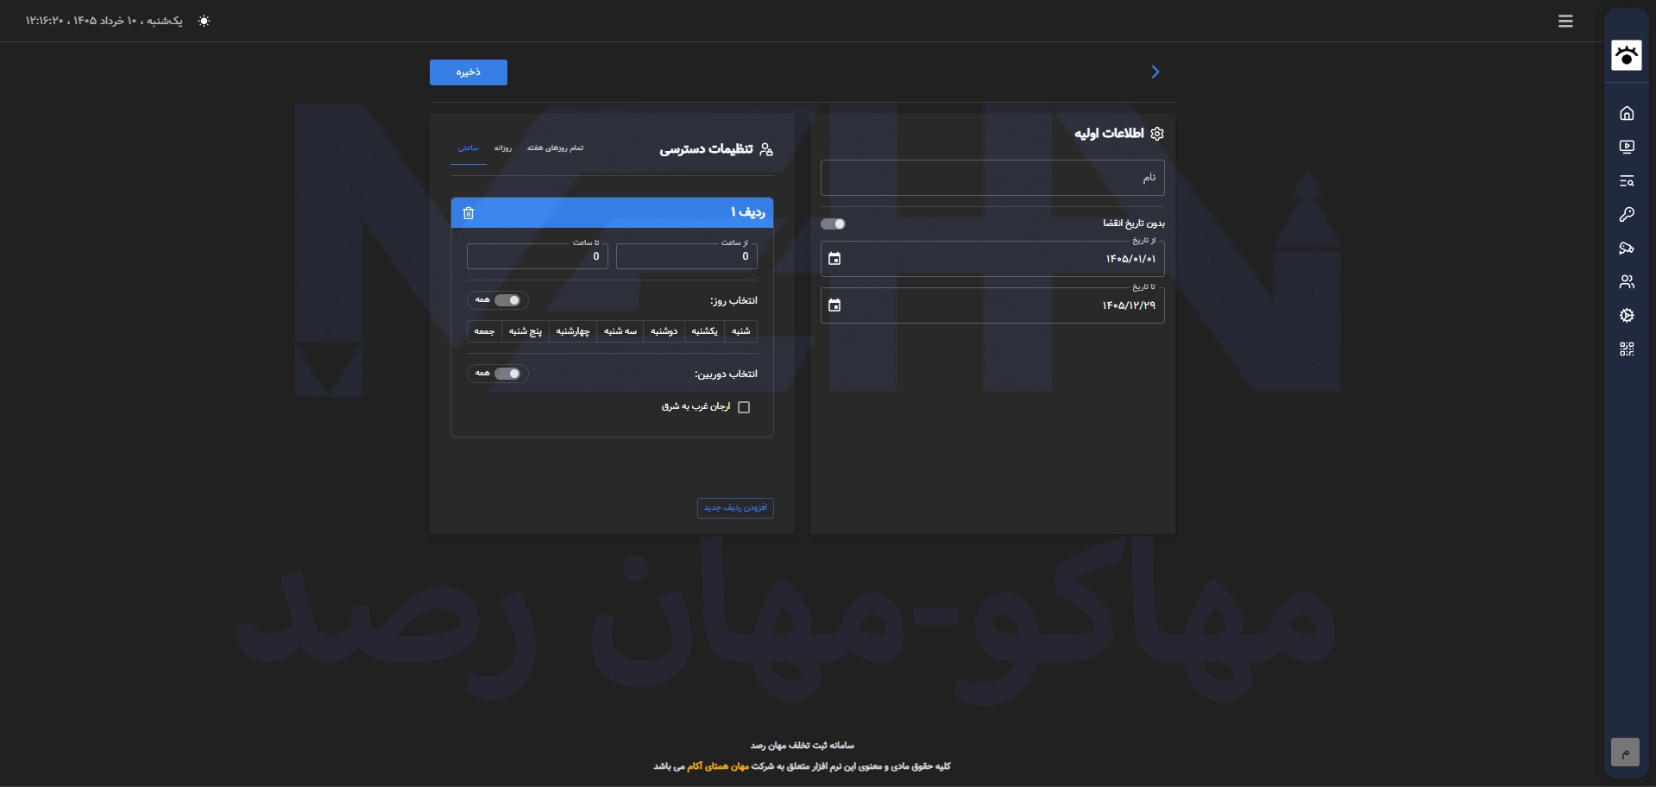
Task: Select the یکشنبه day button
Action: pos(705,331)
